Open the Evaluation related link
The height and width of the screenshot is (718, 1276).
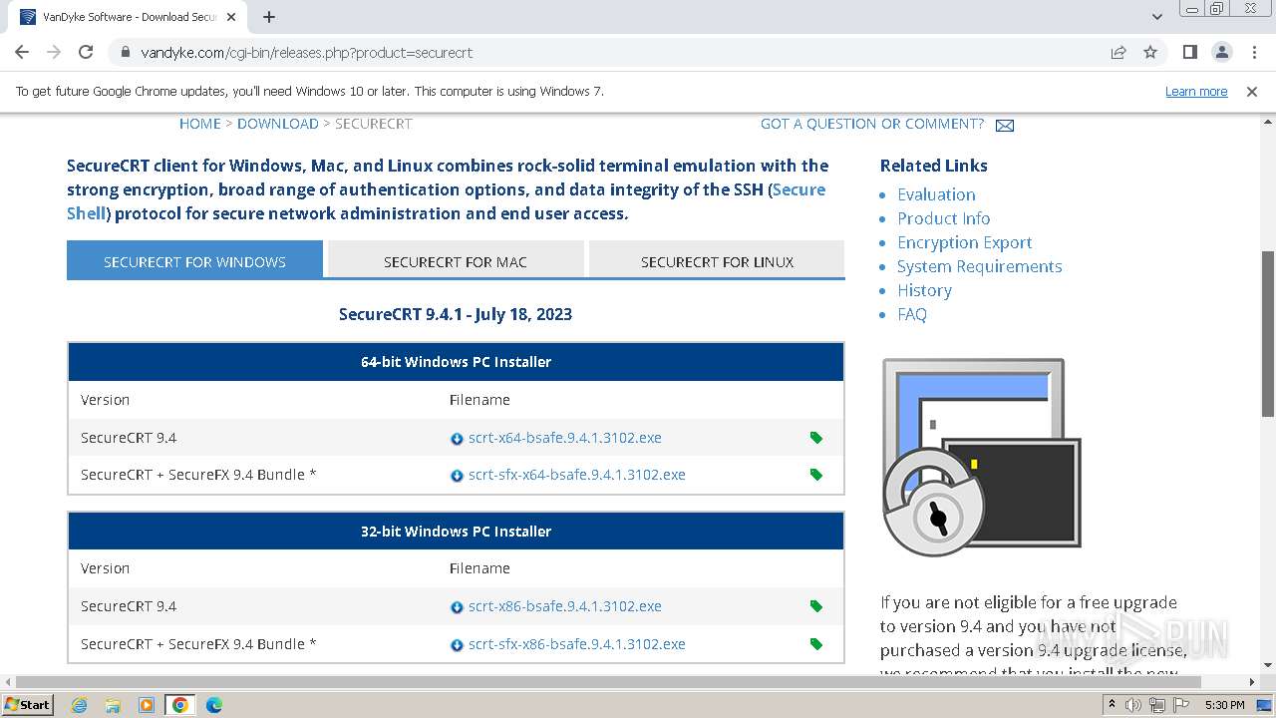point(936,194)
